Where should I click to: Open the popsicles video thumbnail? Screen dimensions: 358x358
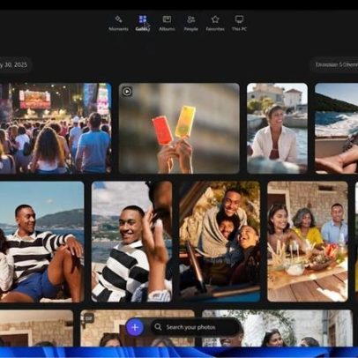click(x=179, y=129)
